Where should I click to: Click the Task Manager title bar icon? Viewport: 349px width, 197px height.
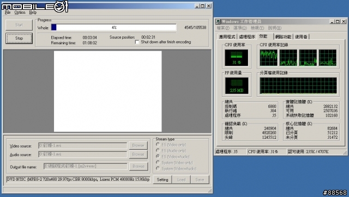(218, 22)
